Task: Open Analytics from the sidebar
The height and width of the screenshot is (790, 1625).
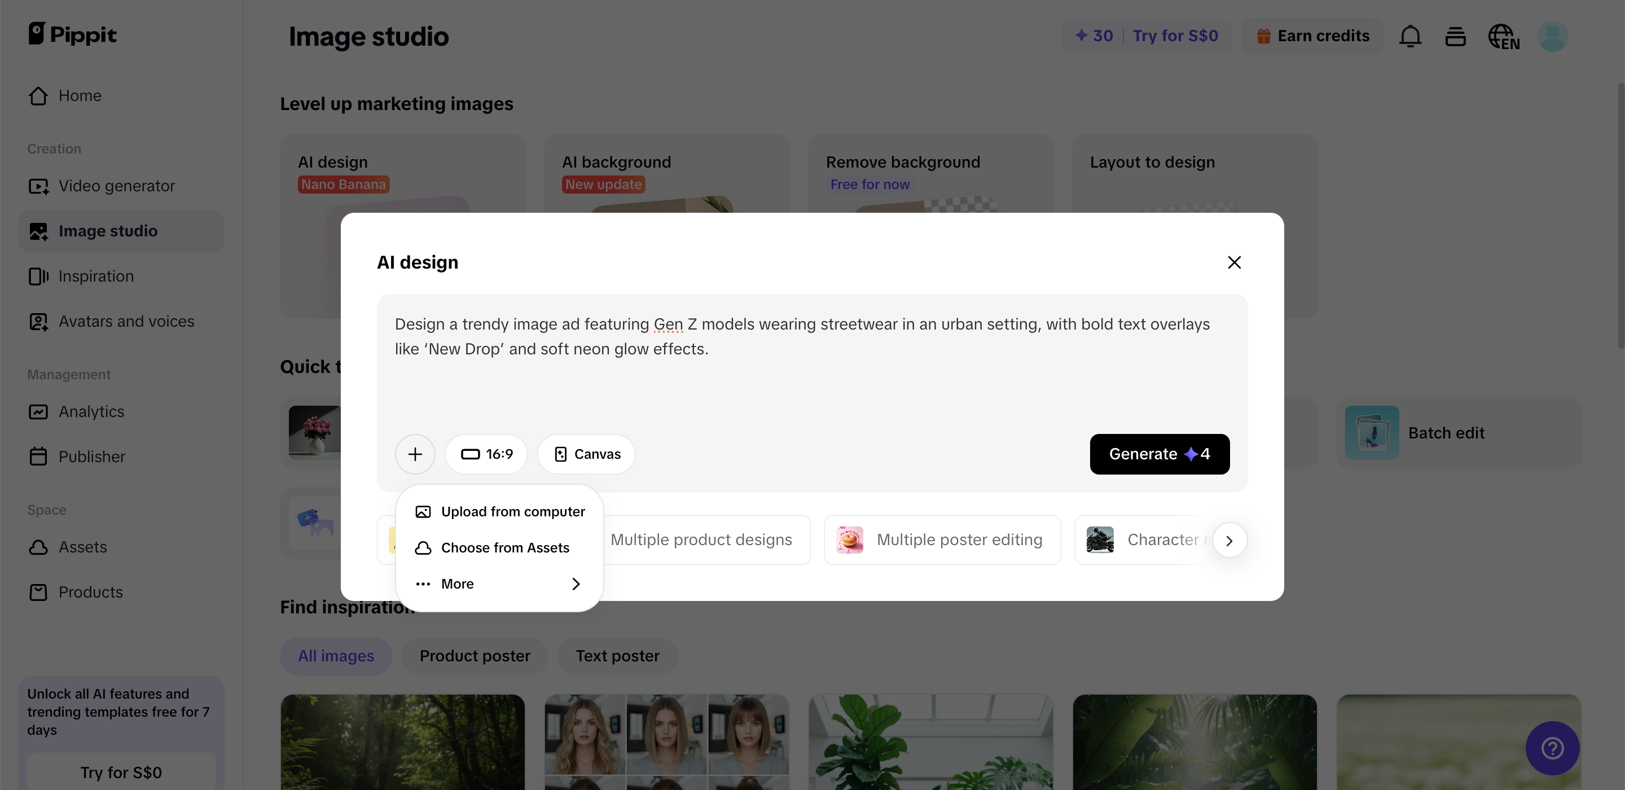Action: [91, 411]
